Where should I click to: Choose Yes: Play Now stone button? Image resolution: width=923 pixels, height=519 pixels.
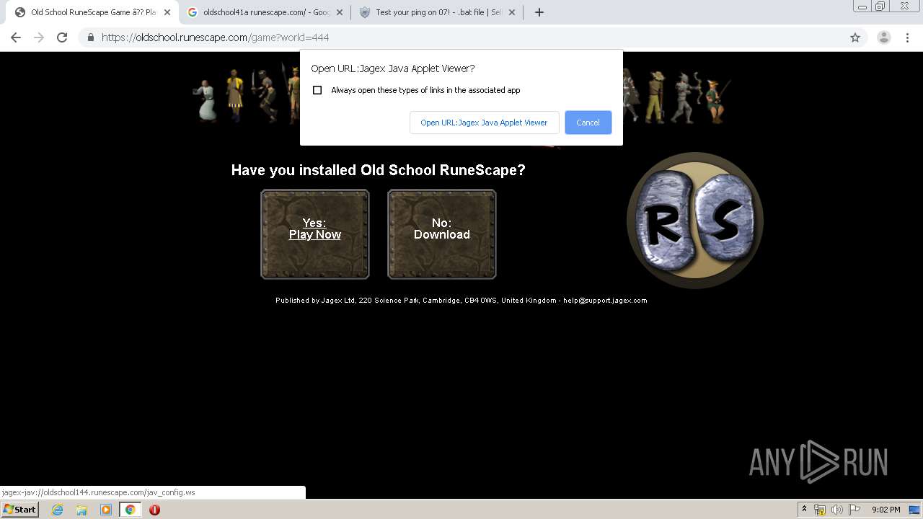click(315, 234)
